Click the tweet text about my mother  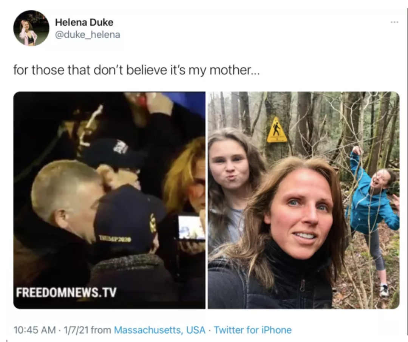(136, 70)
